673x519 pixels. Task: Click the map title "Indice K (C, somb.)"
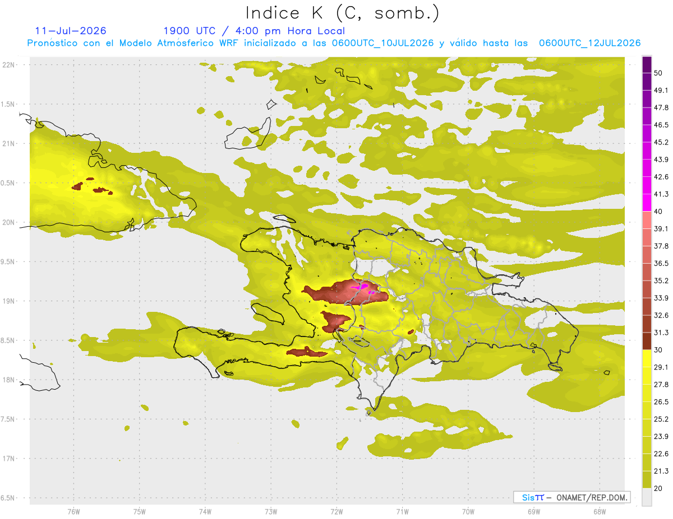(x=342, y=13)
